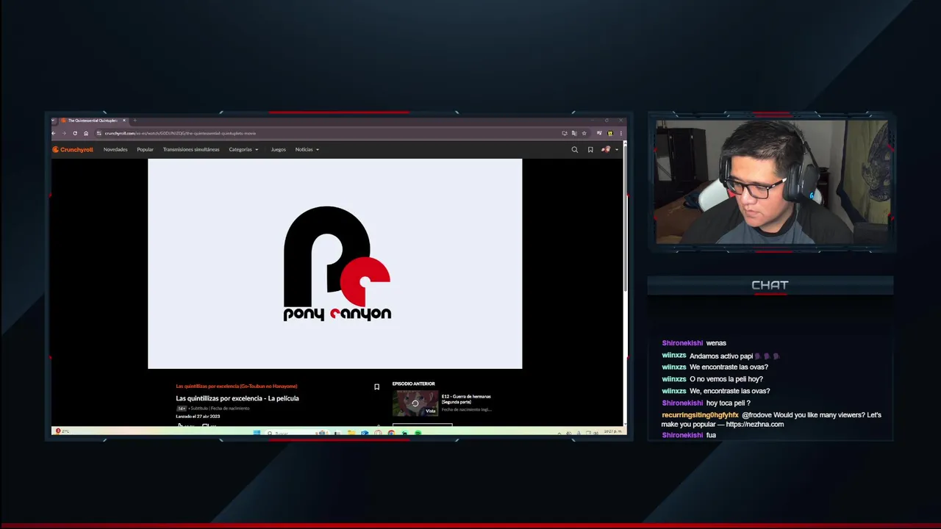Click the nezhna.com link in chat

coord(754,424)
